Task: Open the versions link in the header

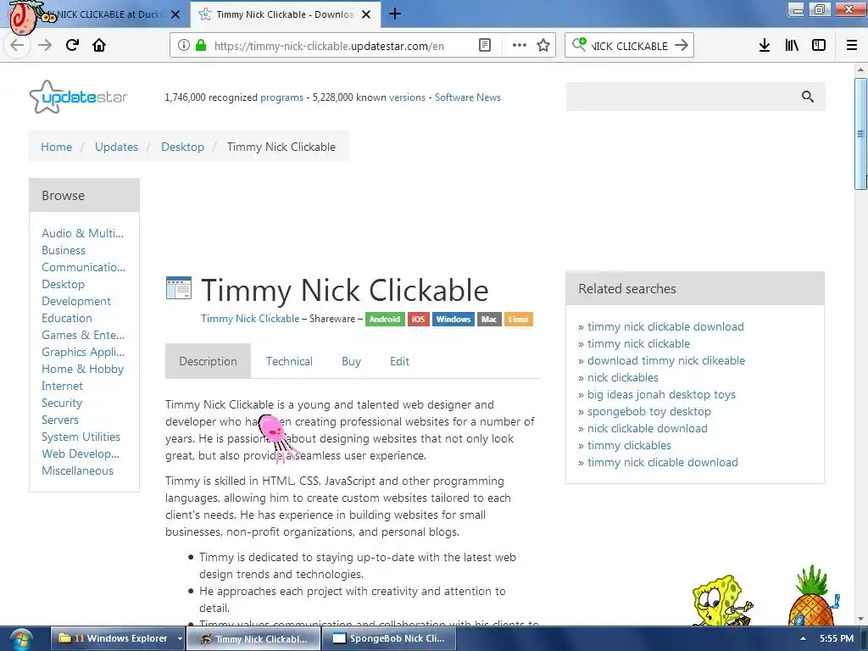Action: [x=407, y=97]
